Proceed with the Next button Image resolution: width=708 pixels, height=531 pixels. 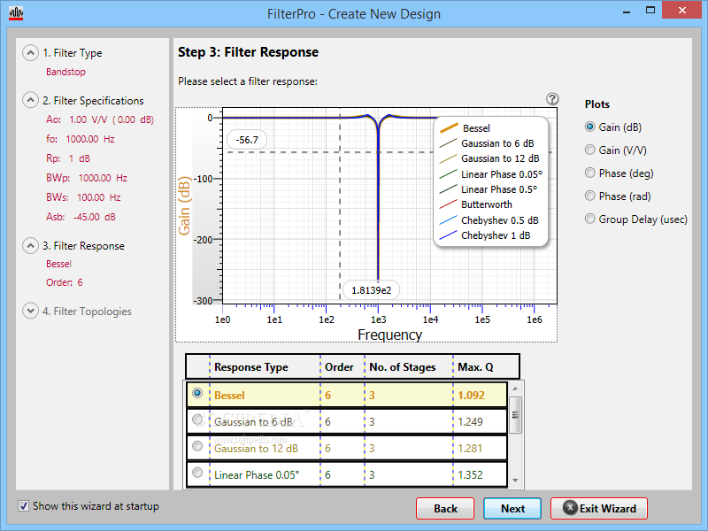pyautogui.click(x=512, y=508)
